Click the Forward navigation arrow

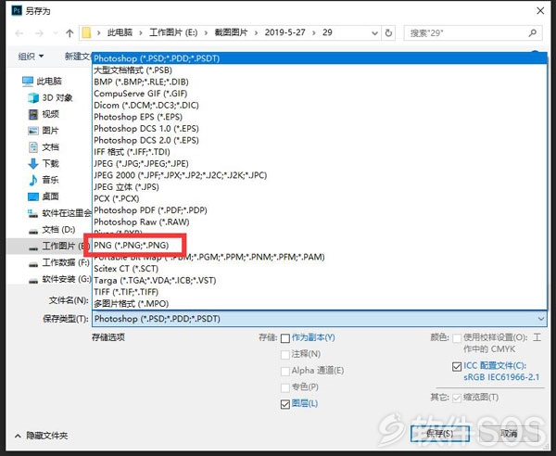(39, 33)
